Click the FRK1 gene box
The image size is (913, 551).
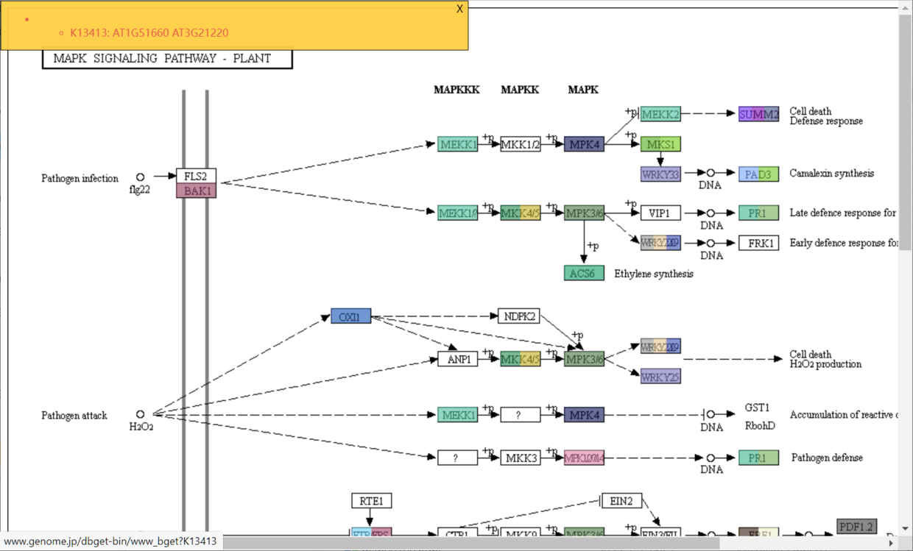click(x=759, y=243)
